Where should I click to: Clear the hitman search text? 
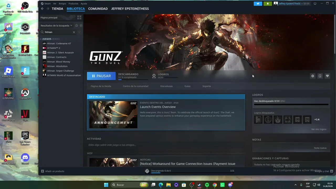coord(74,32)
